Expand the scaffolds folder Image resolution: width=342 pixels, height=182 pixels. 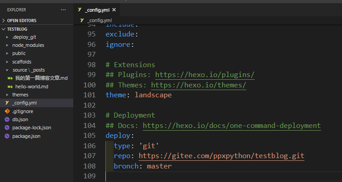pos(22,62)
